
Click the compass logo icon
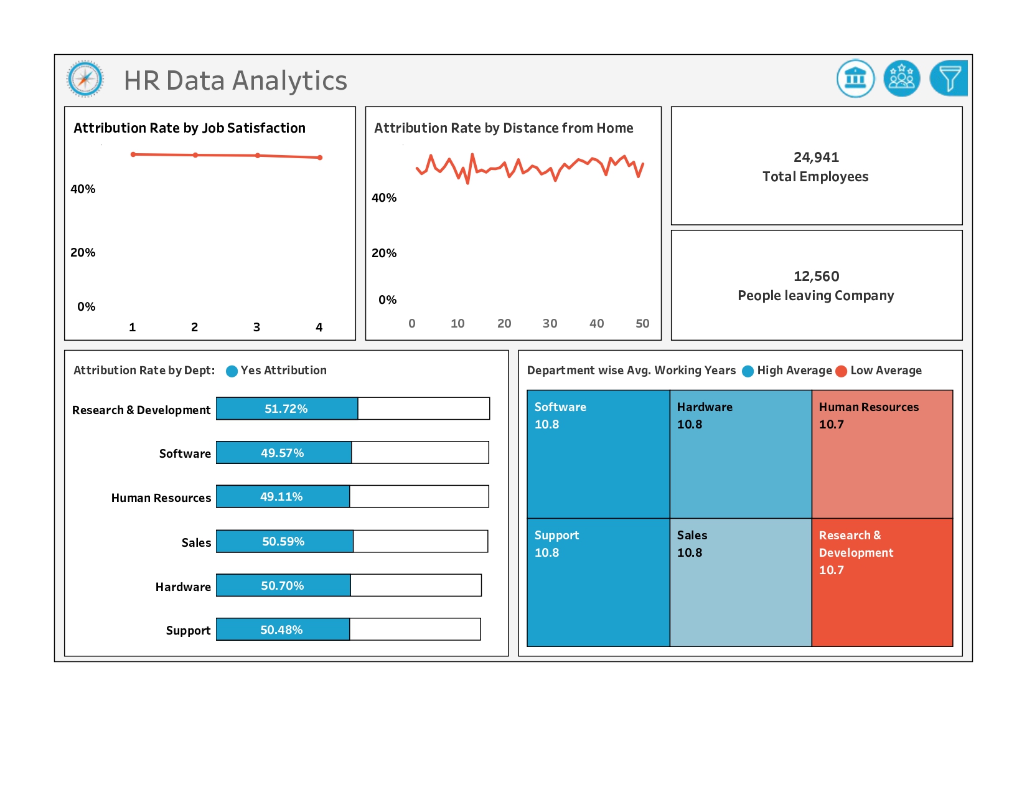point(85,79)
